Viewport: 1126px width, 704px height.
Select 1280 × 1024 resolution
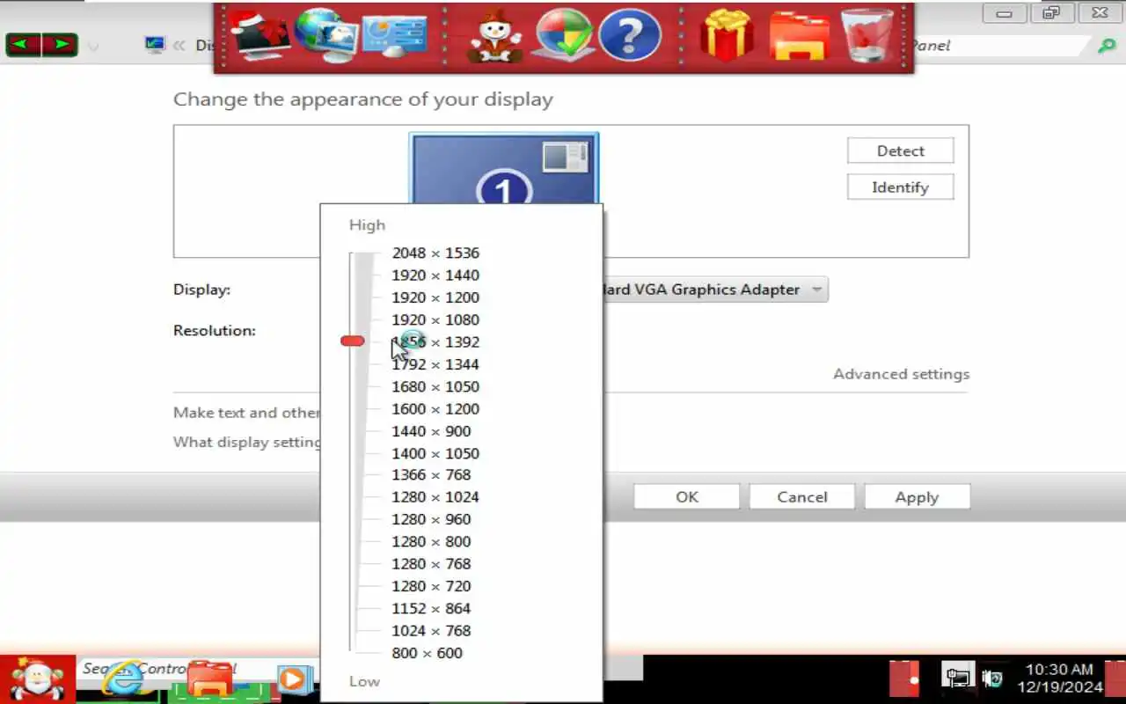point(435,496)
